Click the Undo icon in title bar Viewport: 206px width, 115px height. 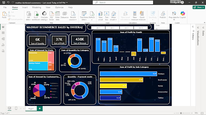click(x=8, y=2)
